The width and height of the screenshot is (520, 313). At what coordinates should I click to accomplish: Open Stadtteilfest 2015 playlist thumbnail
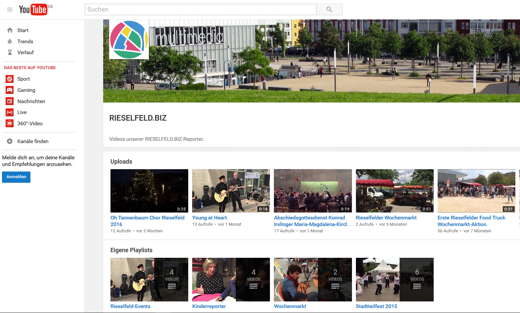click(395, 280)
